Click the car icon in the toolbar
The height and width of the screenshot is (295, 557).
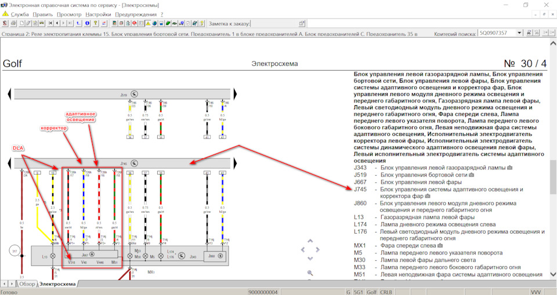[x=42, y=23]
